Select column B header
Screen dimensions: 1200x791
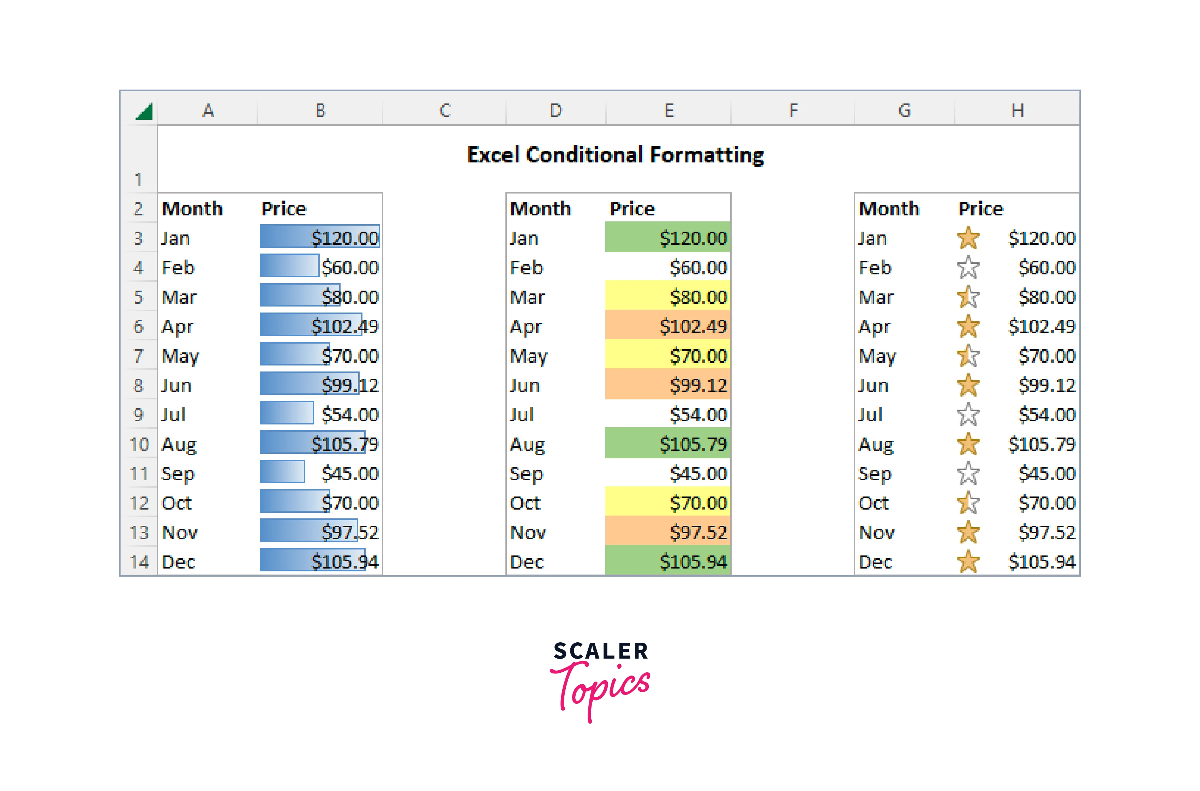[320, 111]
